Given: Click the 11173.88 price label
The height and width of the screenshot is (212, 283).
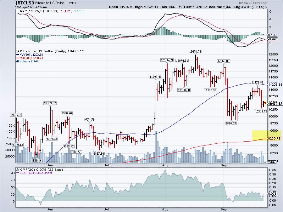Looking at the screenshot, I should click(258, 83).
